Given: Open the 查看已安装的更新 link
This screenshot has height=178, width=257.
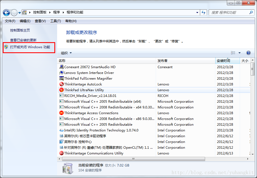Looking at the screenshot, I should point(23,40).
